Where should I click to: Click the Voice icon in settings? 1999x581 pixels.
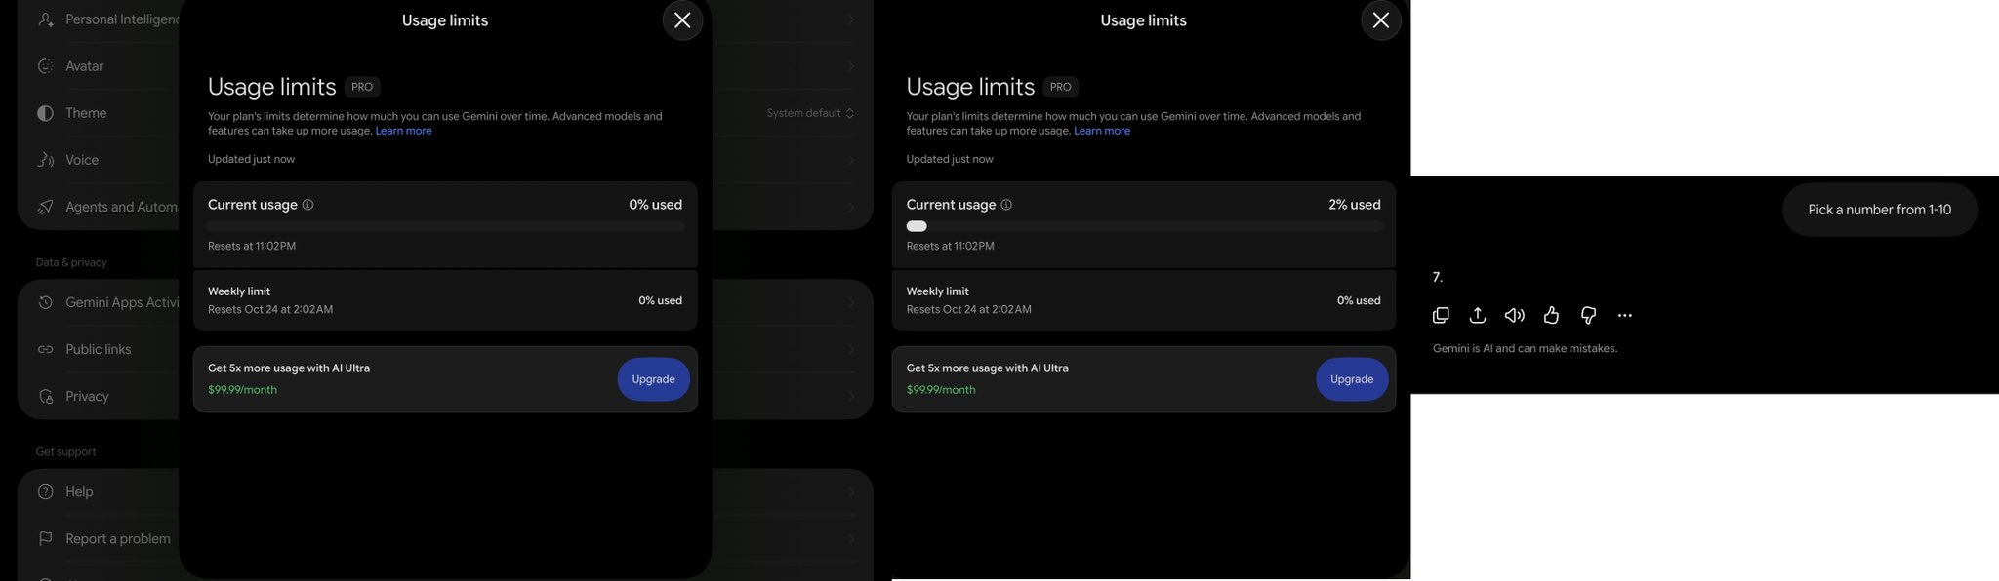(x=45, y=160)
